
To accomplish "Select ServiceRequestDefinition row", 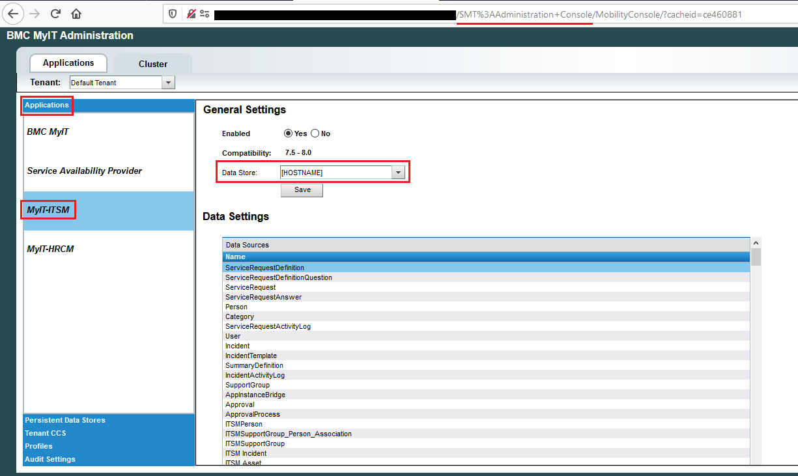I will click(x=487, y=268).
